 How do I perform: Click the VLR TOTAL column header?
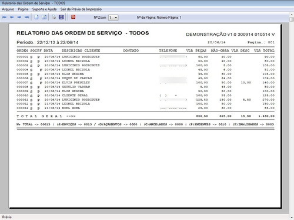264,50
